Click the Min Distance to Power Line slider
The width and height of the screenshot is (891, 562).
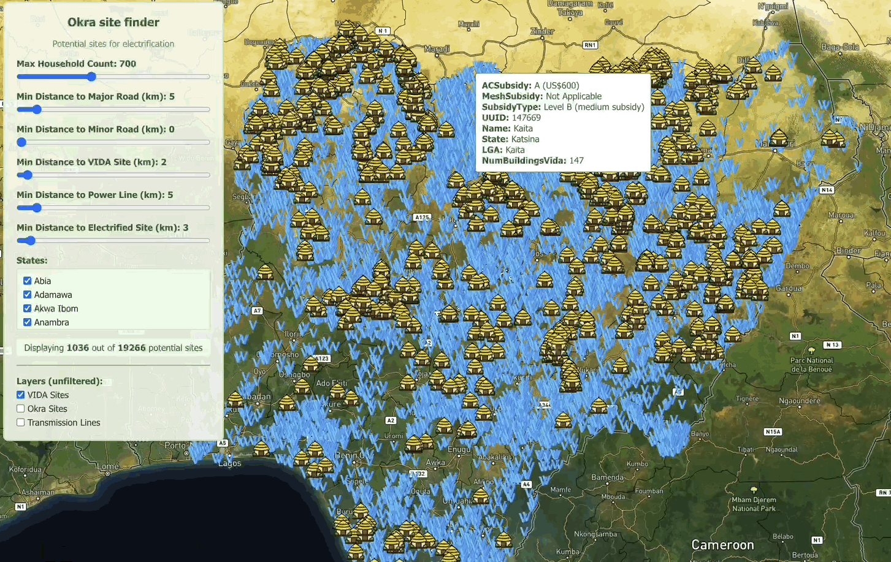pyautogui.click(x=37, y=208)
